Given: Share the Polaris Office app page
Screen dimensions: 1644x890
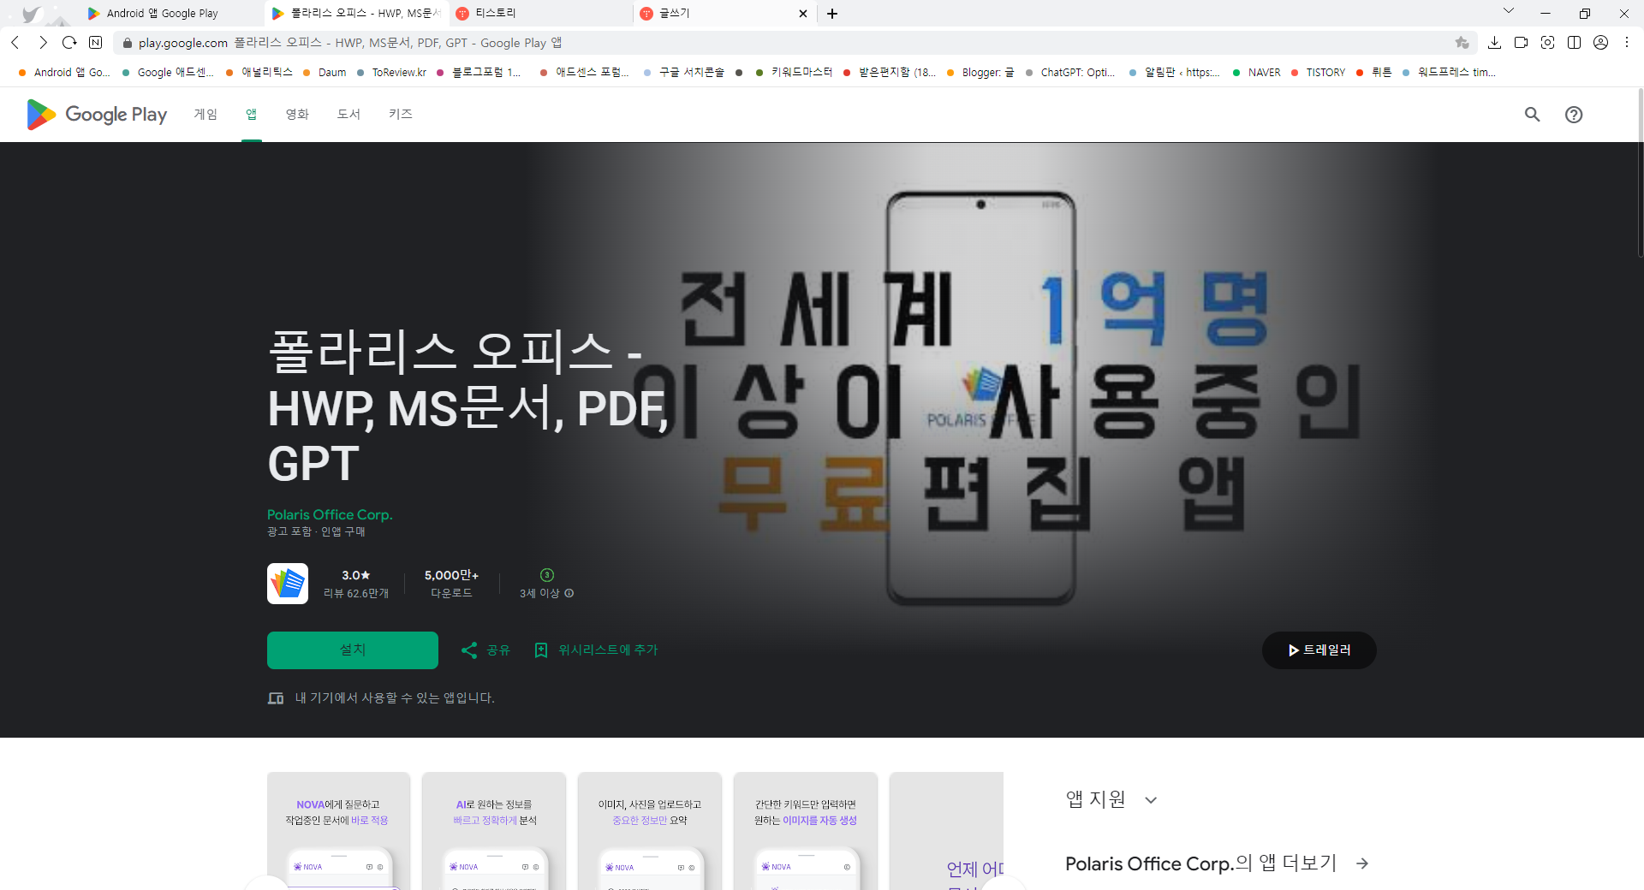Looking at the screenshot, I should (x=485, y=650).
